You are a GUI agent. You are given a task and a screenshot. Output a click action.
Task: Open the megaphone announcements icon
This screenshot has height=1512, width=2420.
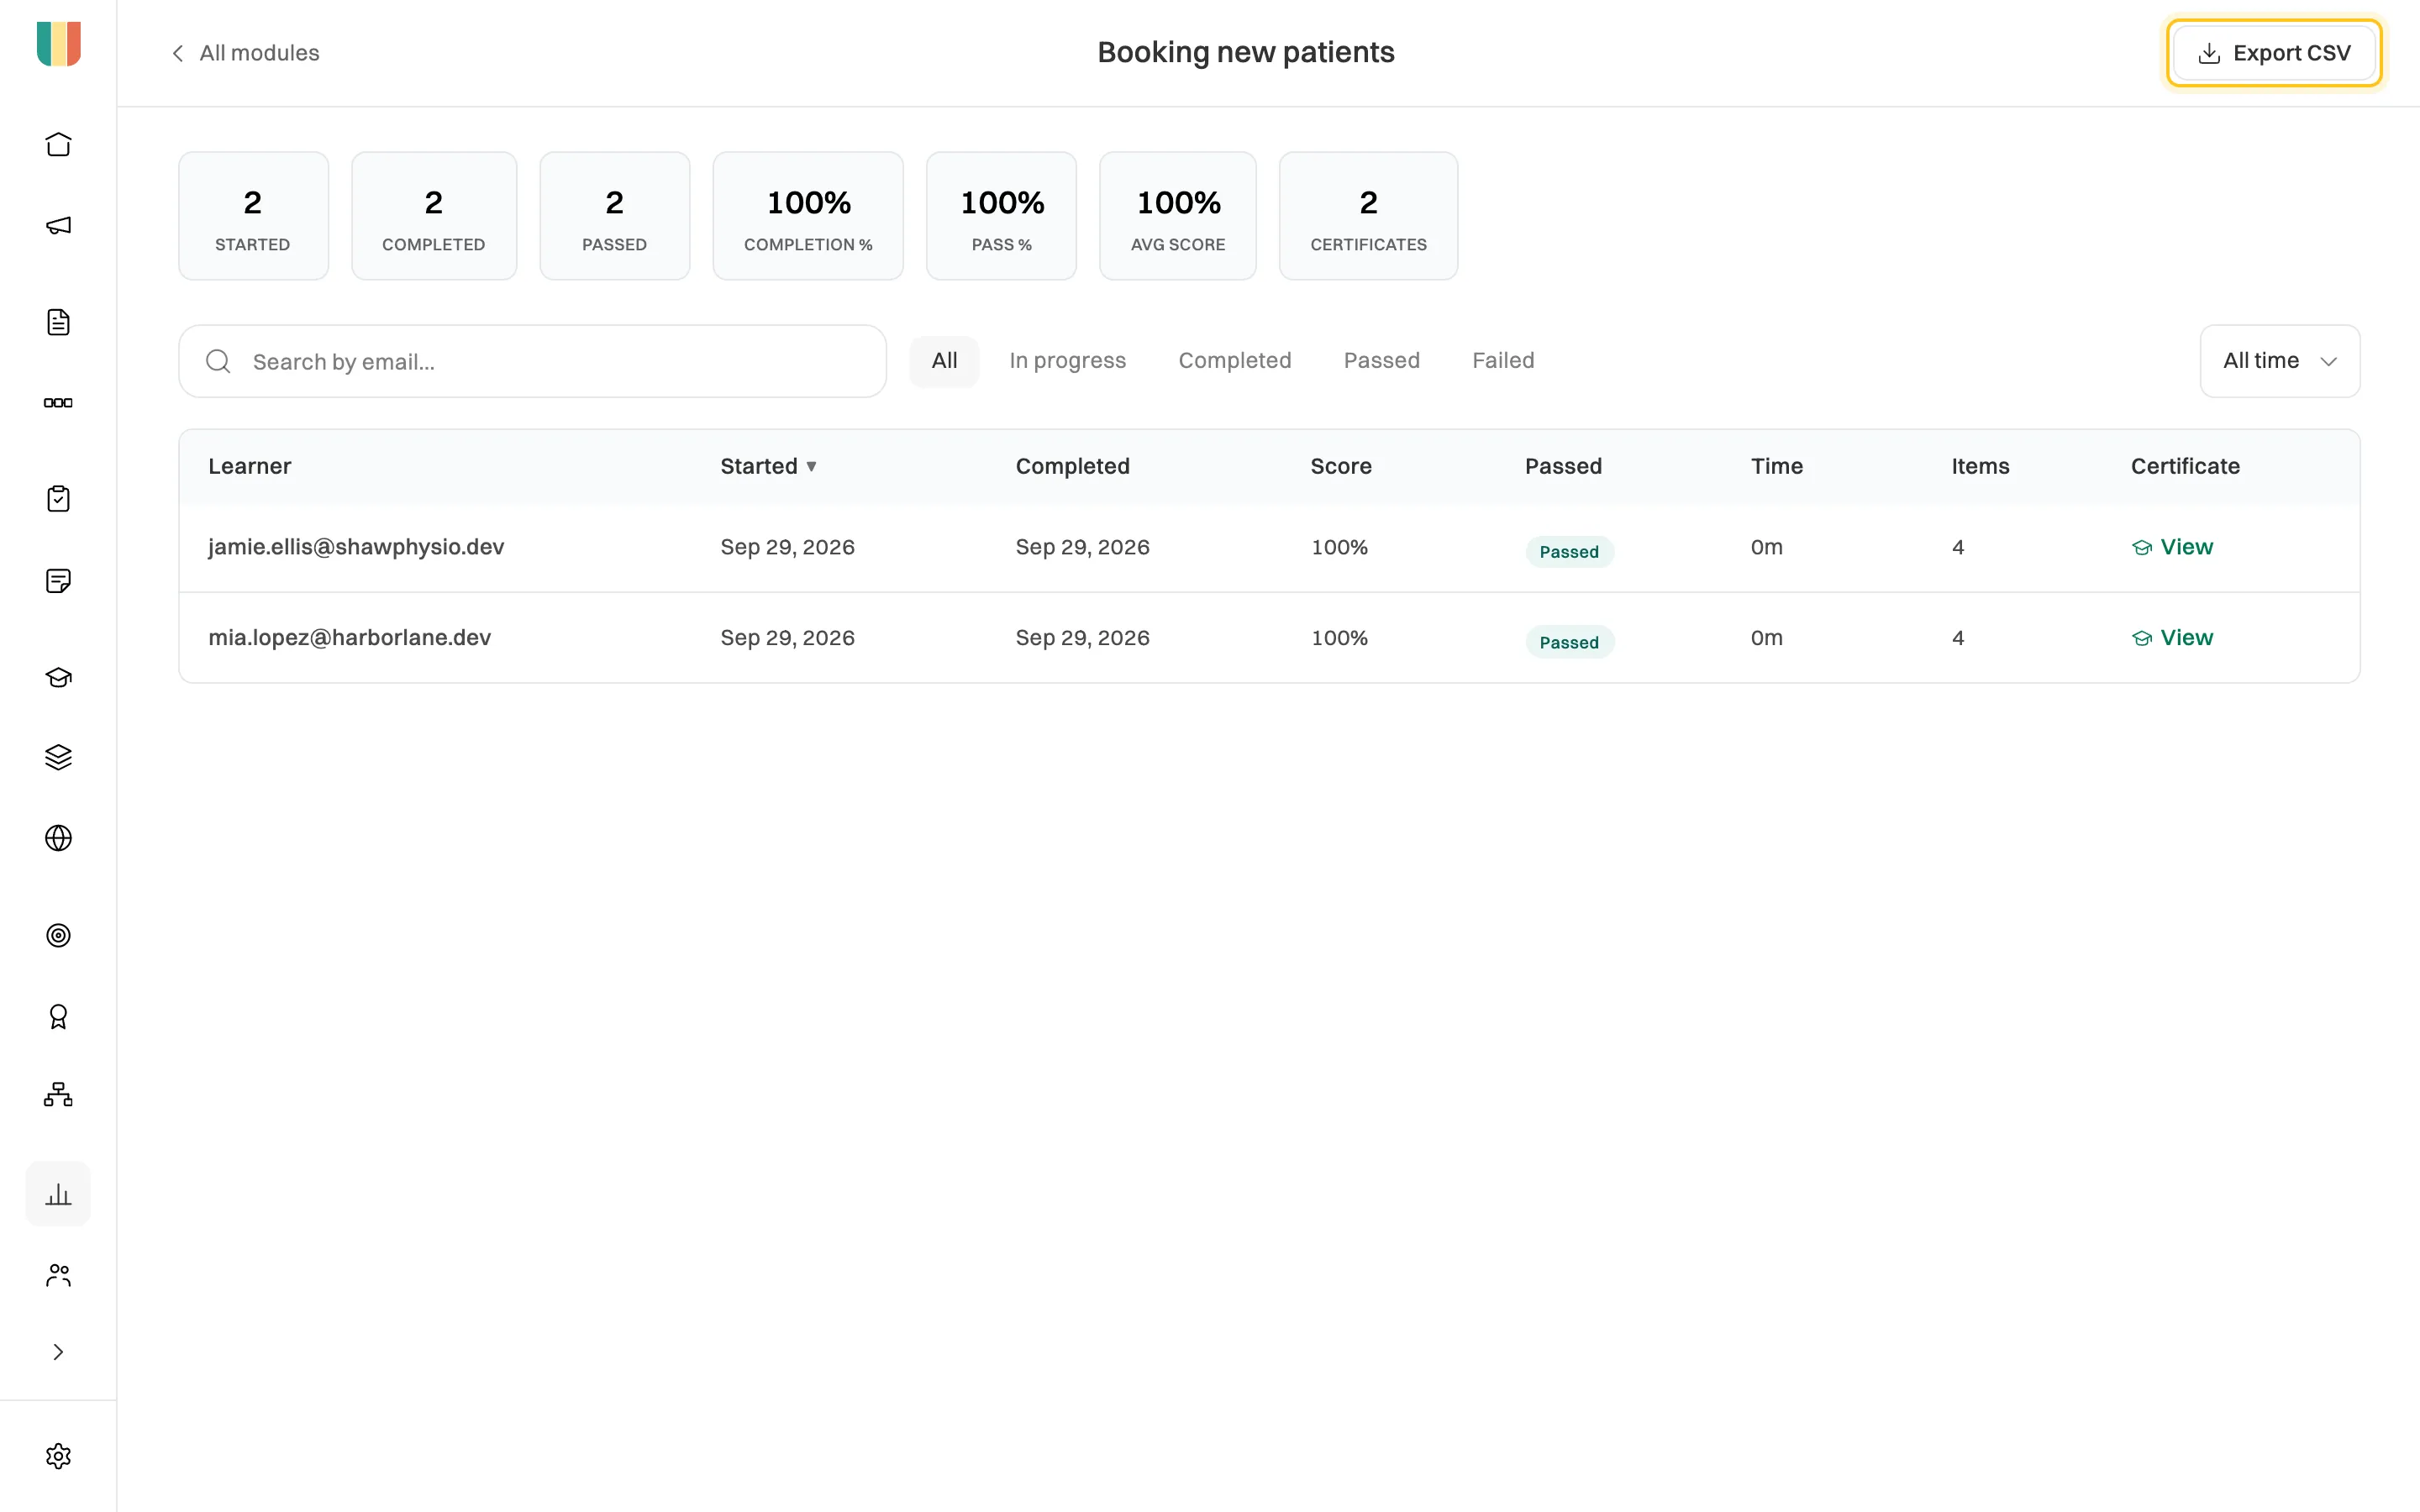click(x=58, y=226)
